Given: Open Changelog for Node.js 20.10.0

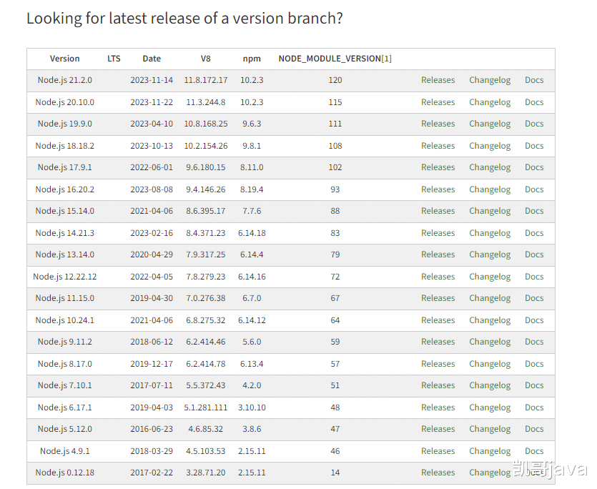Looking at the screenshot, I should point(490,102).
